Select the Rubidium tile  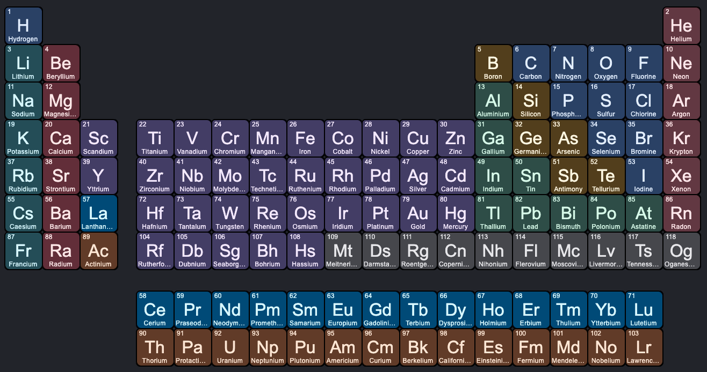(23, 176)
